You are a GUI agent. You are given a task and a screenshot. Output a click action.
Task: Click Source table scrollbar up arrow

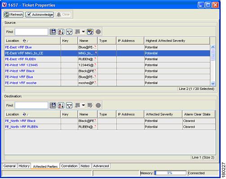[213, 47]
